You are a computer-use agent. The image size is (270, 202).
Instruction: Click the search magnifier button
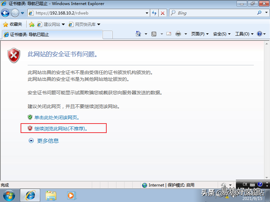259,13
